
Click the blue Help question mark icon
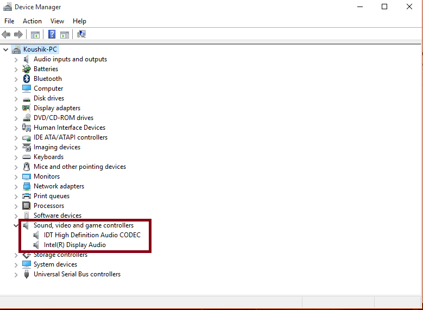(x=52, y=34)
